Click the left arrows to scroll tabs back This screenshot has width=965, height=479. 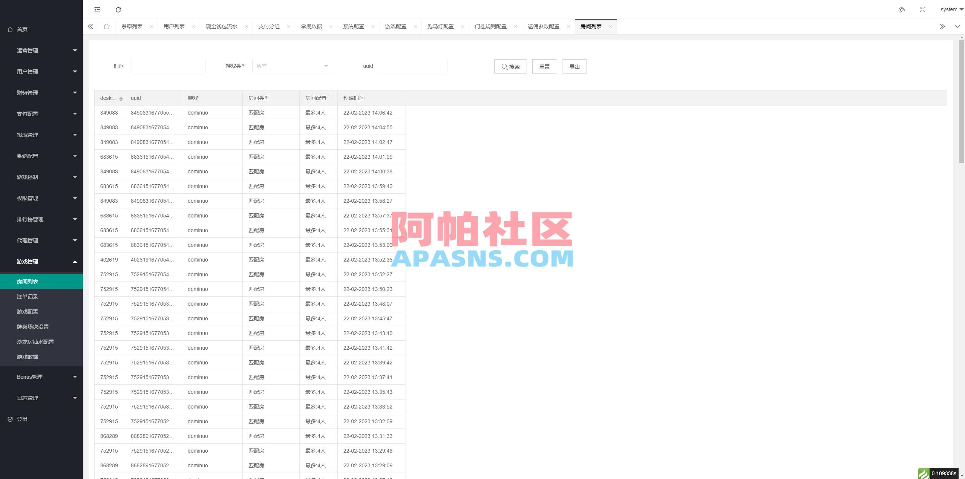coord(90,26)
